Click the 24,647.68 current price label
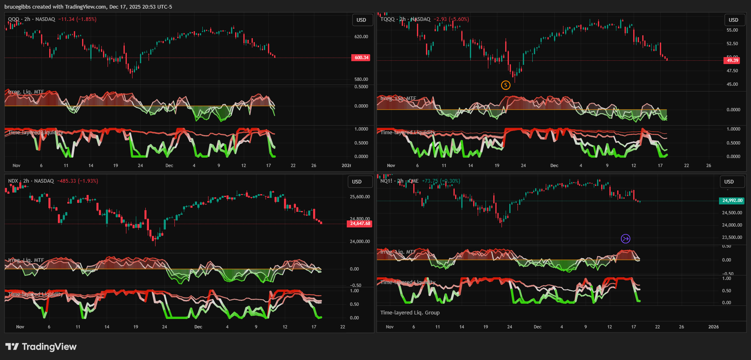 [x=360, y=223]
